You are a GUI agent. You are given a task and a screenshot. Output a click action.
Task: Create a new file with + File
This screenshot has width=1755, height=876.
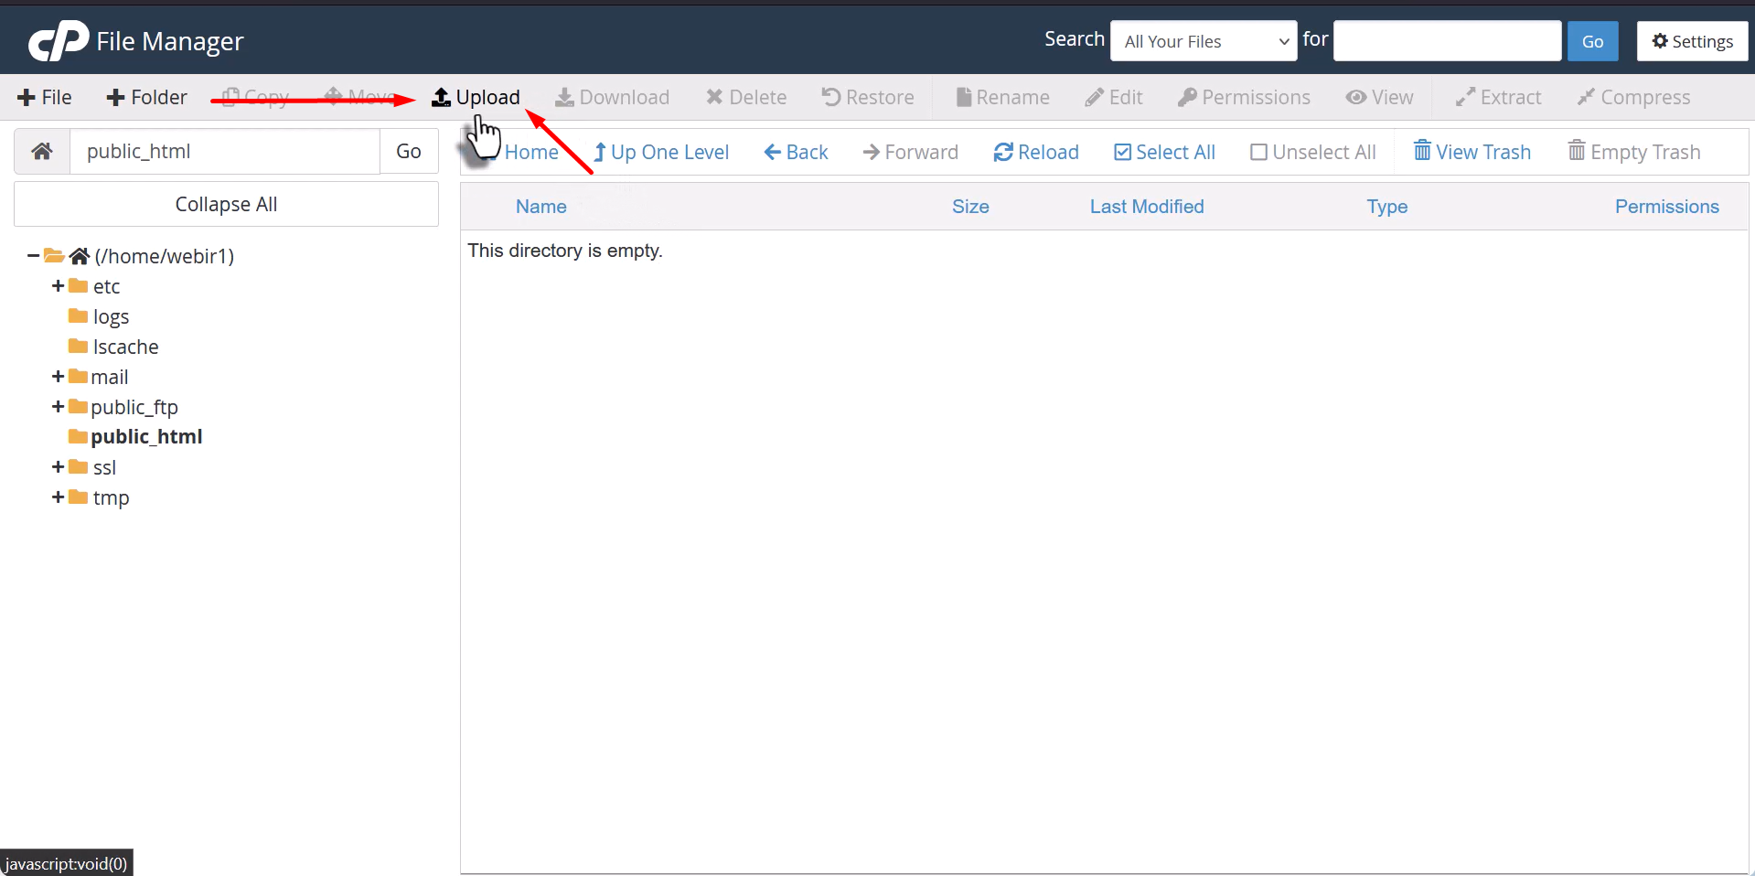[x=45, y=97]
